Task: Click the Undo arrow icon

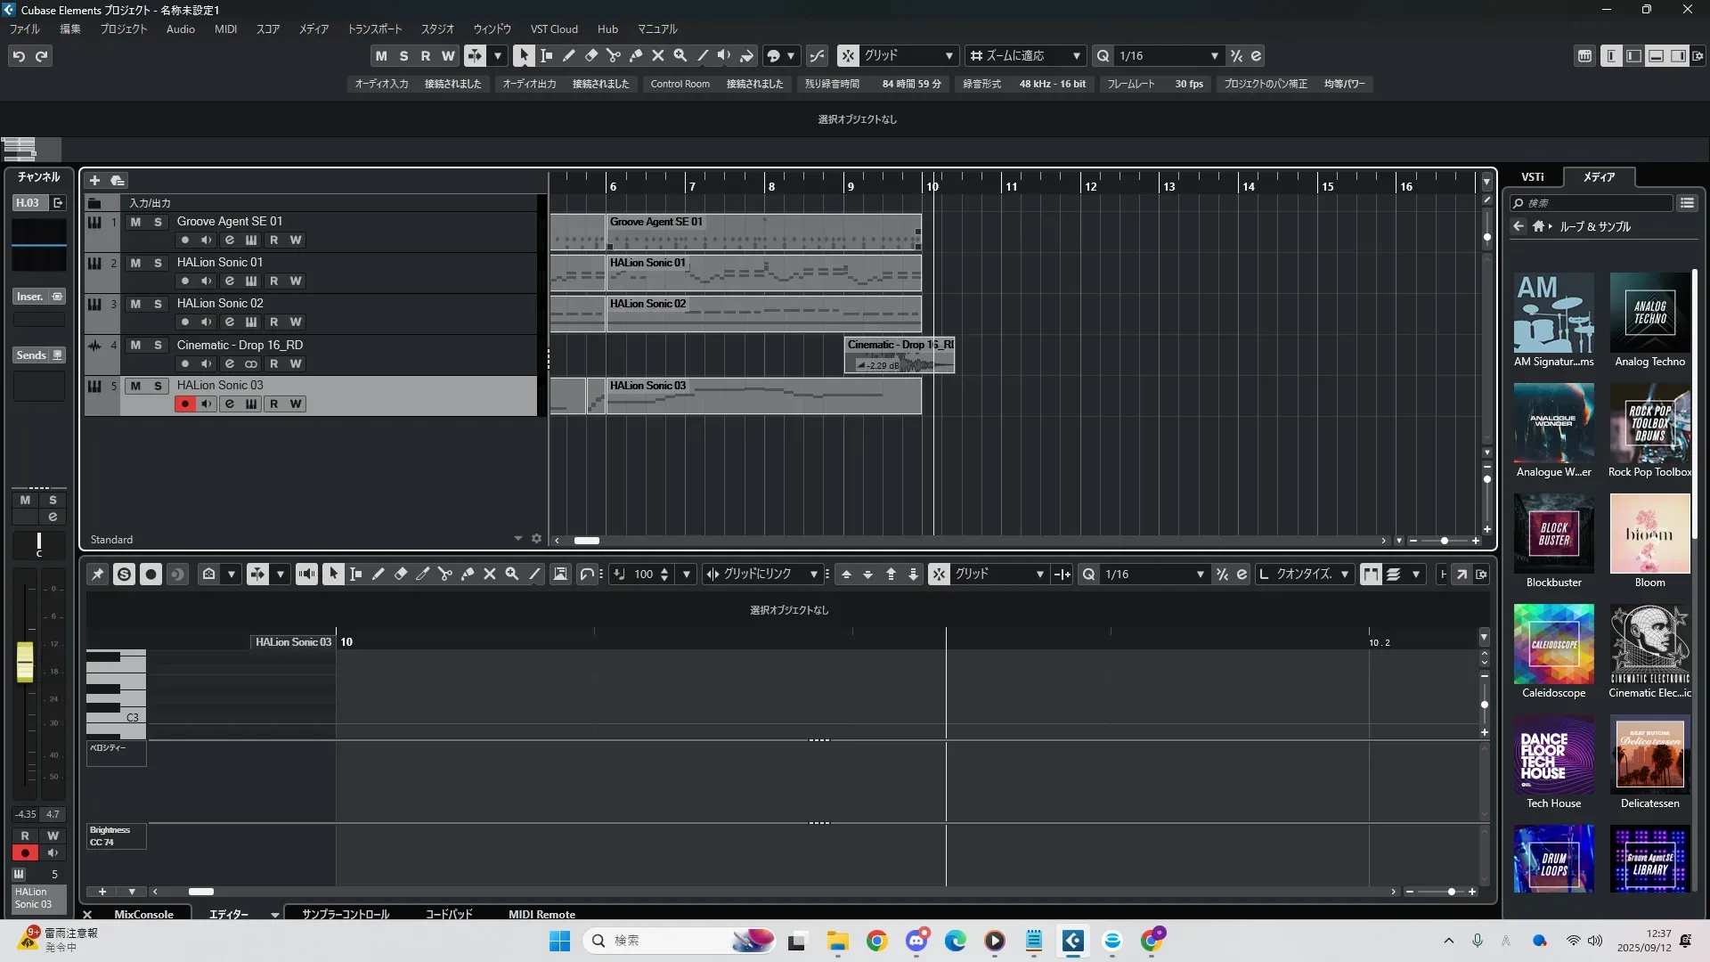Action: [x=19, y=56]
